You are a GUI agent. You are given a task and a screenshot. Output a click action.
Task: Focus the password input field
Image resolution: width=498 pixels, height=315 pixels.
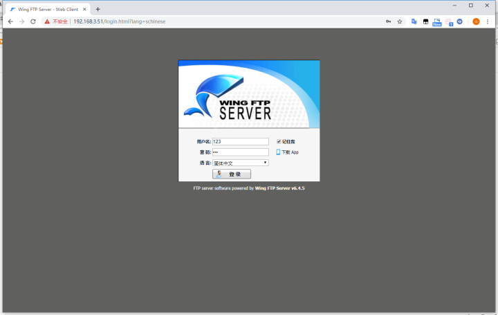[241, 152]
